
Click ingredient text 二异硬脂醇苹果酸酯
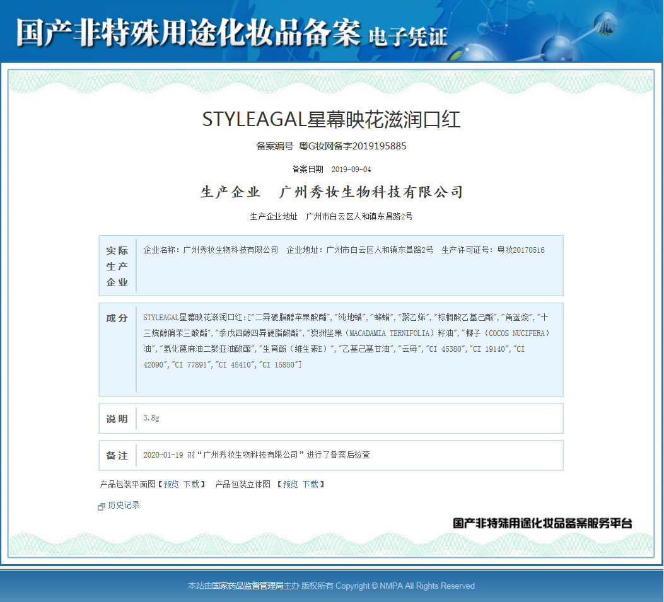[x=291, y=317]
